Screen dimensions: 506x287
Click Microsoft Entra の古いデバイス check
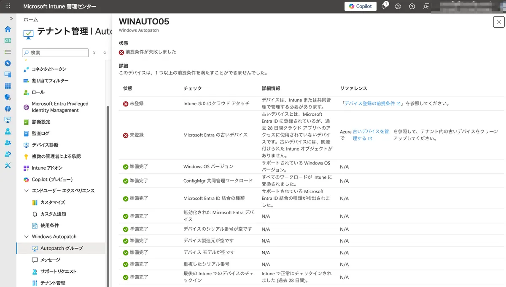(215, 135)
